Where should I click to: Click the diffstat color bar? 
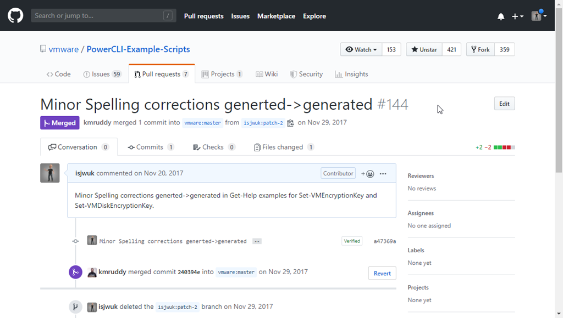[x=504, y=147]
